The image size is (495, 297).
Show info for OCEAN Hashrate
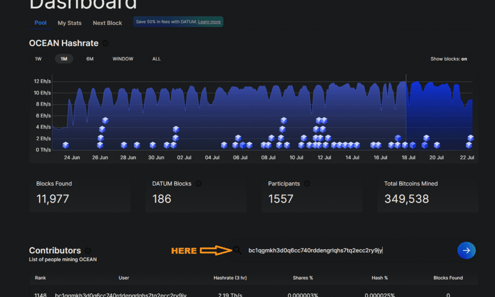tap(105, 43)
